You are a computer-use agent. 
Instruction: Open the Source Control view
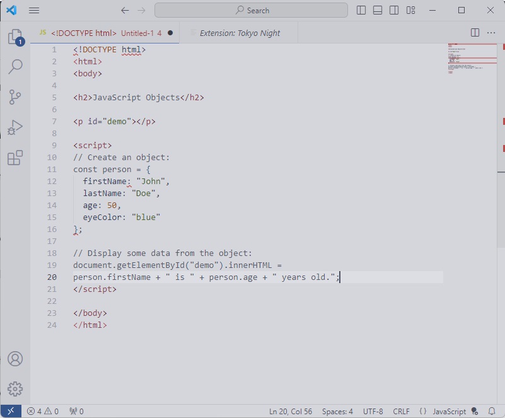(15, 97)
